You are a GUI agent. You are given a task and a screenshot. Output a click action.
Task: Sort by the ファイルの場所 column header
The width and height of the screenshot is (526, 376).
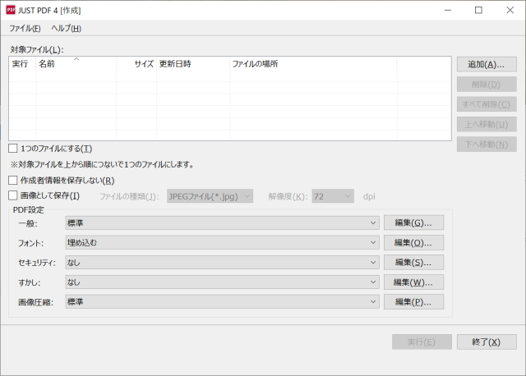tap(314, 64)
